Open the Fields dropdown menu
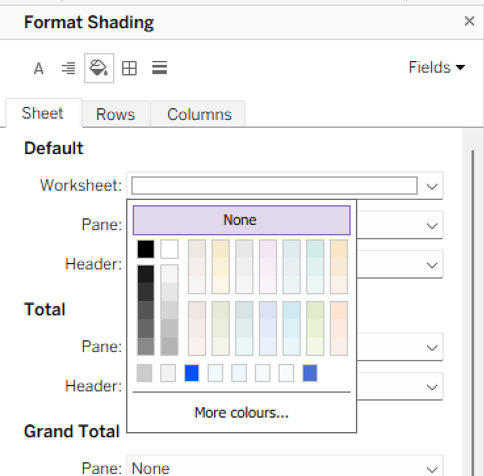The image size is (484, 476). 437,67
